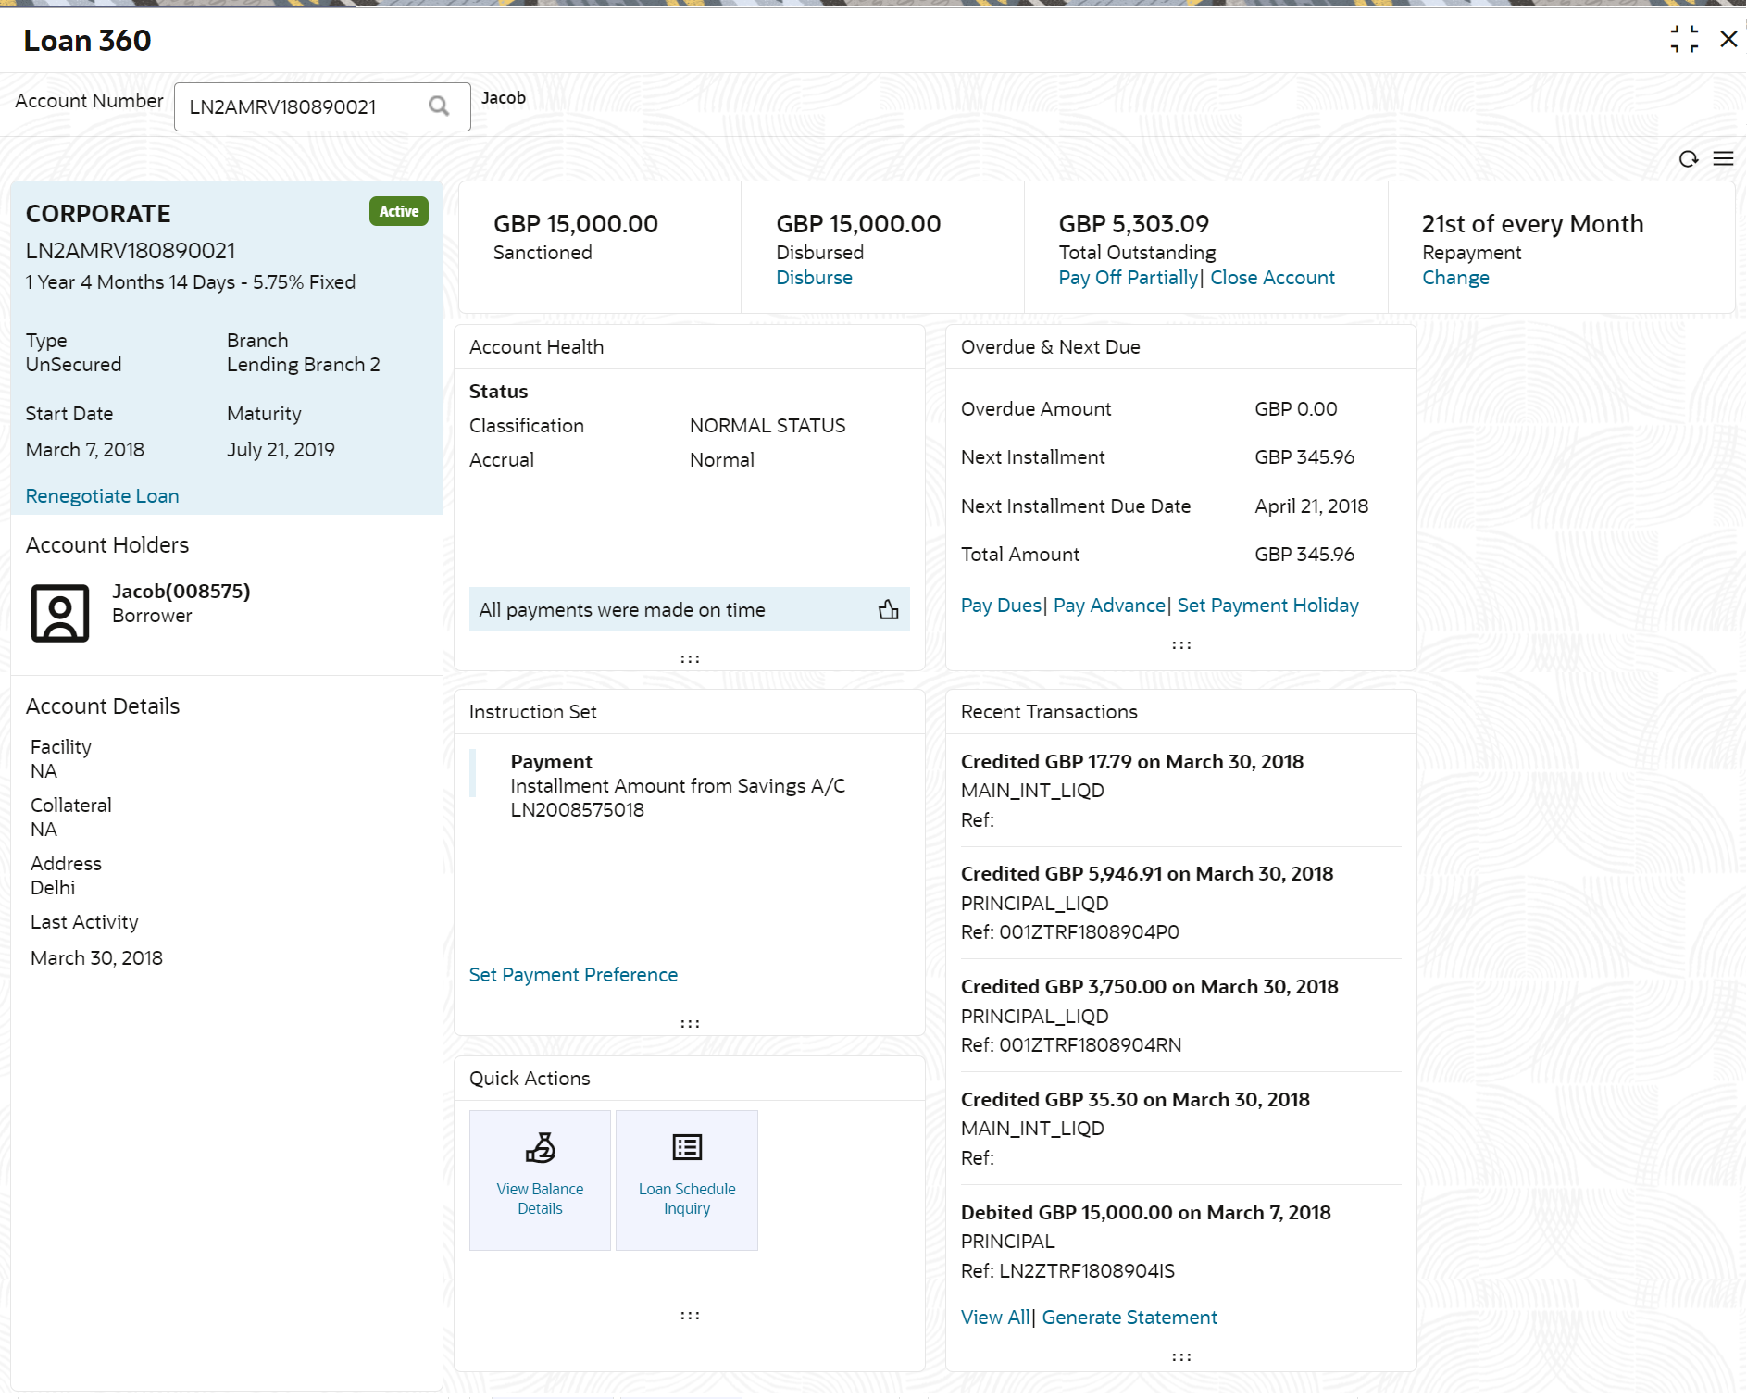Click the View Balance Details money bag icon
The width and height of the screenshot is (1747, 1399).
pyautogui.click(x=541, y=1147)
